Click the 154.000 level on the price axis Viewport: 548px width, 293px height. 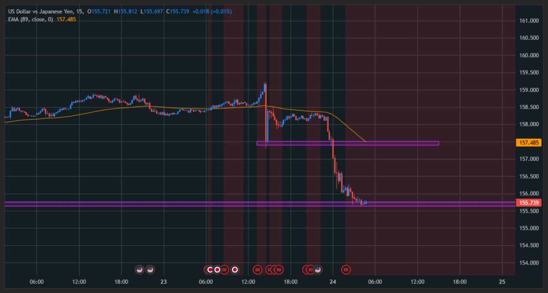tap(528, 263)
